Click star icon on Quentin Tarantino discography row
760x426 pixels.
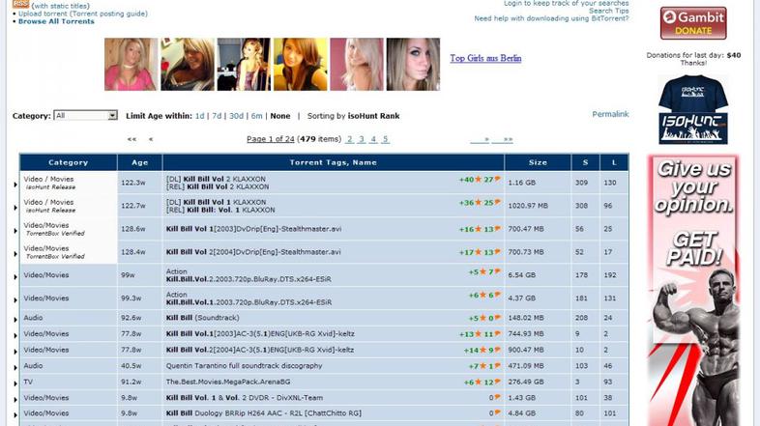482,366
